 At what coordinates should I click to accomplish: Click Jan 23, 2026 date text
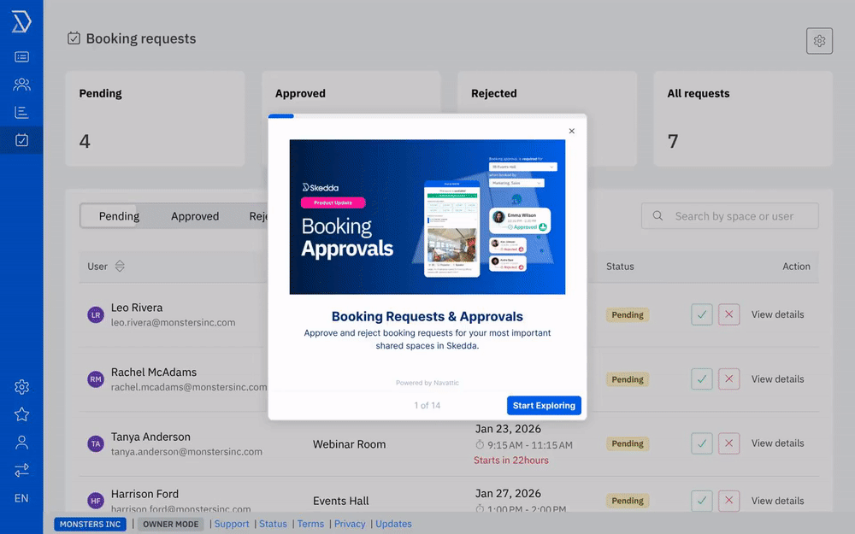[x=508, y=429]
